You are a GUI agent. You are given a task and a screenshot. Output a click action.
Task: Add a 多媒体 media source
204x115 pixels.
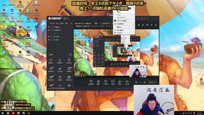pos(113,82)
